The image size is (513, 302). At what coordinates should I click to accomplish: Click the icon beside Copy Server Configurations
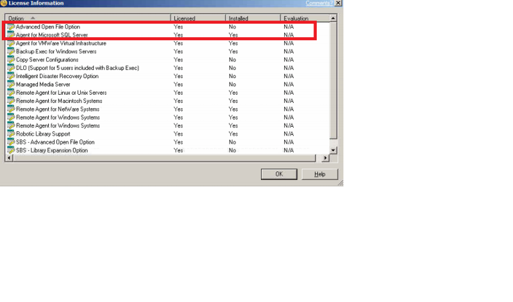click(x=11, y=60)
